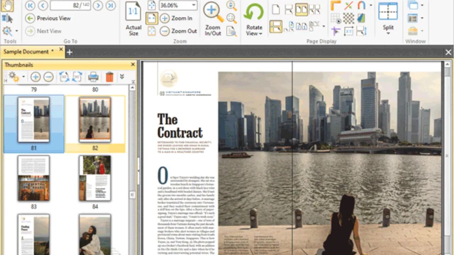Set zoom to Actual Size

pos(133,18)
